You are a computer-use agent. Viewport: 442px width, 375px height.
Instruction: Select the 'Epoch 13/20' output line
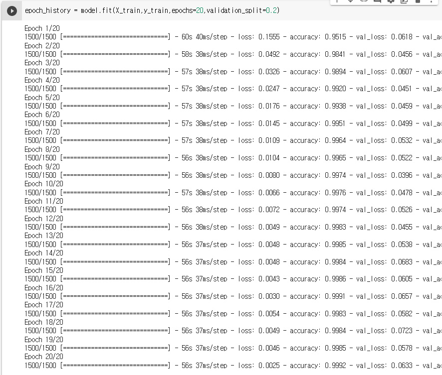(44, 236)
